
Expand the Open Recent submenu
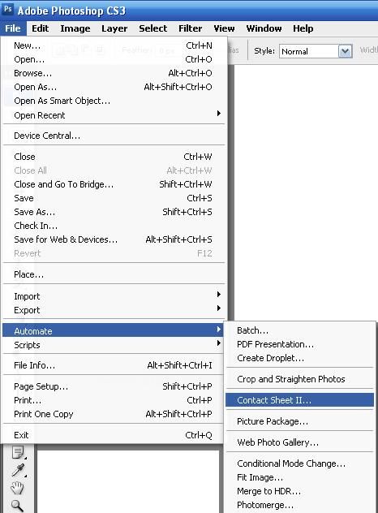tap(113, 115)
